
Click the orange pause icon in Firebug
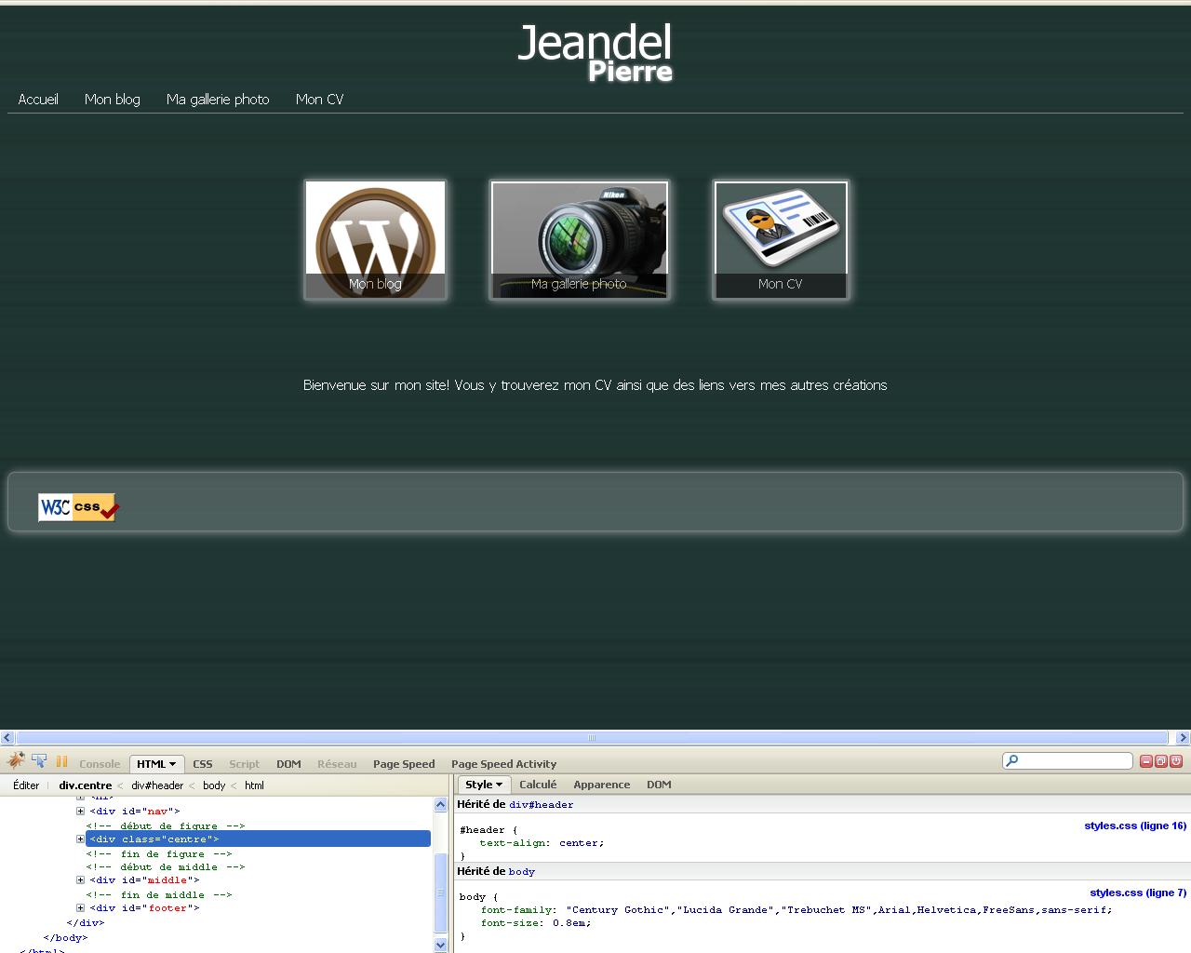point(62,761)
